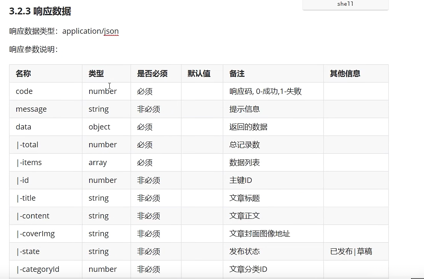The image size is (424, 279).
Task: Click the 名称 column header
Action: coord(46,73)
